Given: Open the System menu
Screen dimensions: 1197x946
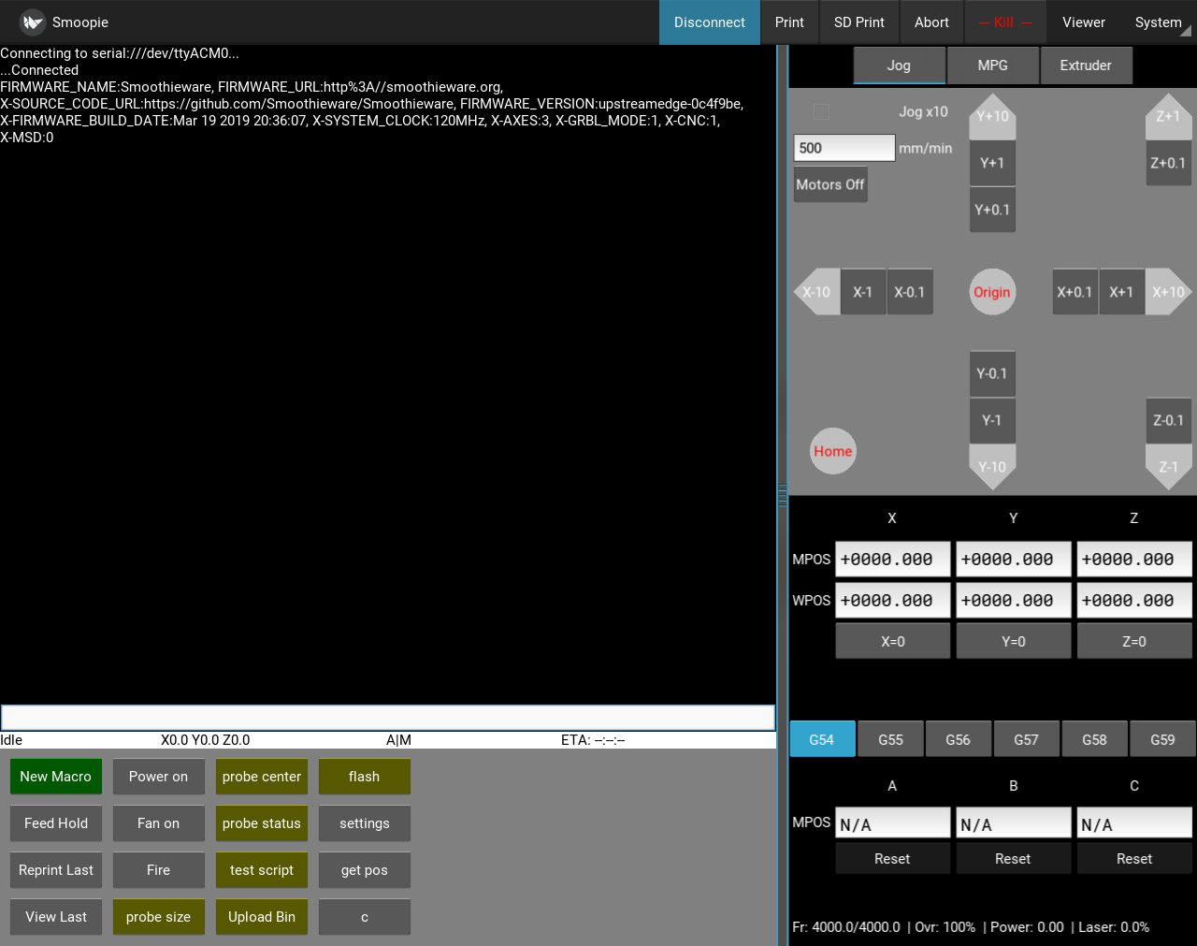Looking at the screenshot, I should [1158, 22].
